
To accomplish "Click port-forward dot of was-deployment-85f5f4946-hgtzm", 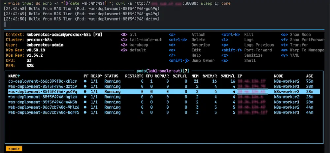I will pos(85,97).
